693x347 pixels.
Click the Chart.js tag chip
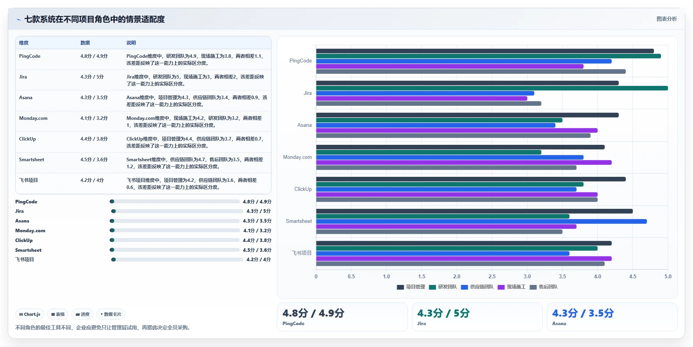click(30, 314)
